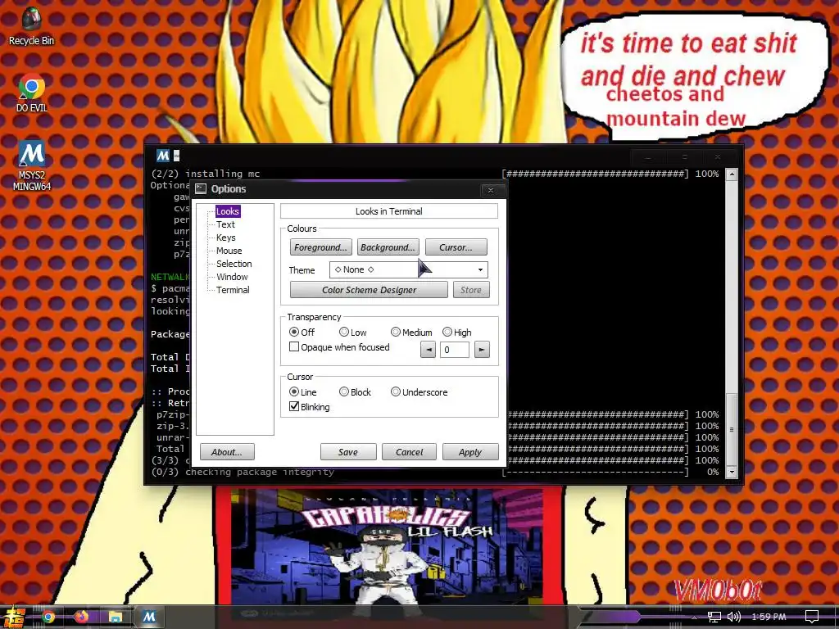Screen dimensions: 839x629
Task: Switch to the MSYS2 taskbar button
Action: 149,618
